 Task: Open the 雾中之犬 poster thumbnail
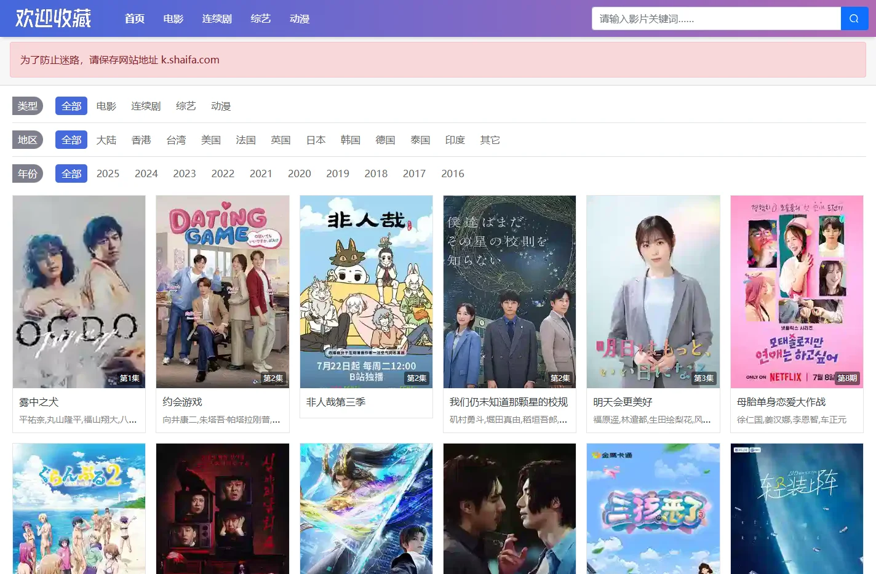click(x=79, y=292)
